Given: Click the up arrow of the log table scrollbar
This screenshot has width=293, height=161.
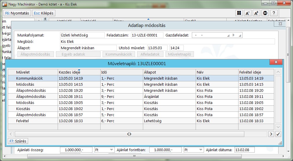Looking at the screenshot, I should click(x=278, y=72).
